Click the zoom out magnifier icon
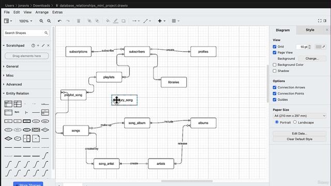The height and width of the screenshot is (186, 331). (49, 21)
